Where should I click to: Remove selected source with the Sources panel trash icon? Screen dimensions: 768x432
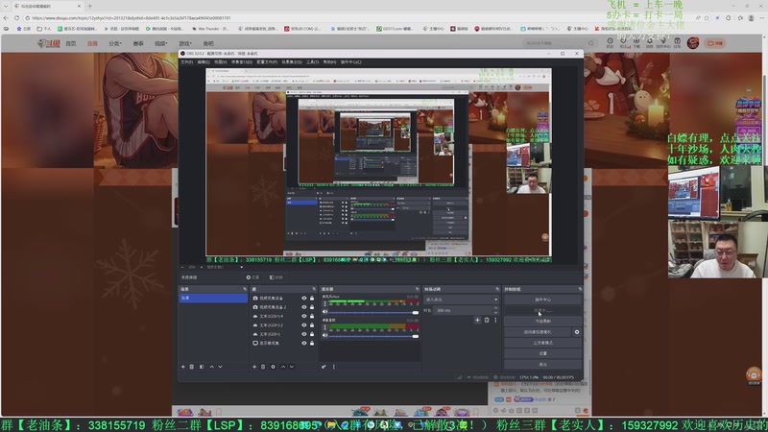coord(263,367)
